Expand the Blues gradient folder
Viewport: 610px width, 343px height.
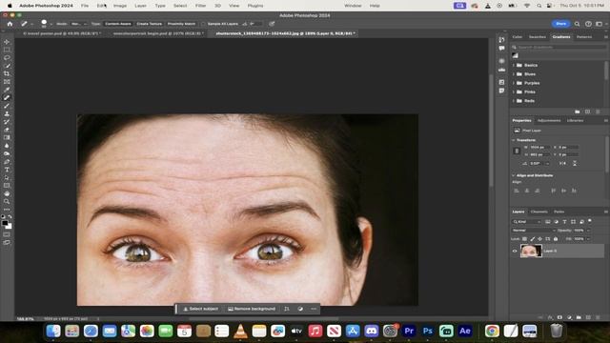(514, 74)
